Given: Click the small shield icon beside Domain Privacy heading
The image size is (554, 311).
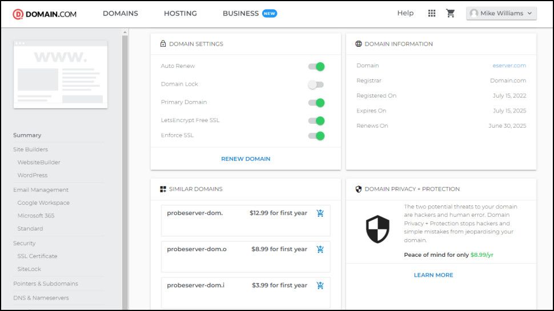Looking at the screenshot, I should click(x=358, y=189).
